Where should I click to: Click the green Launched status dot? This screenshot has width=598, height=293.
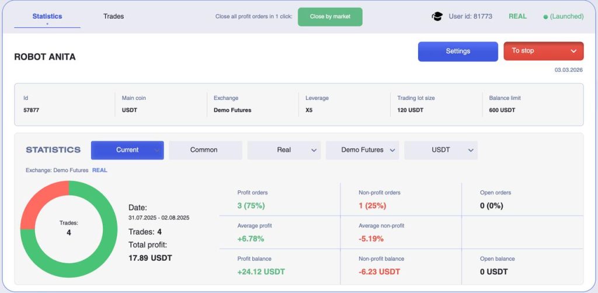click(x=545, y=17)
